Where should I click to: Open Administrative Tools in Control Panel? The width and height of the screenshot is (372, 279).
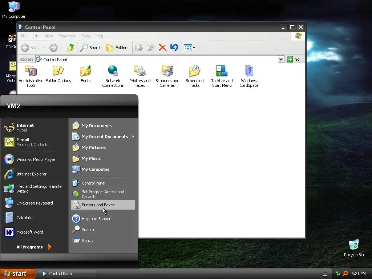coord(31,76)
